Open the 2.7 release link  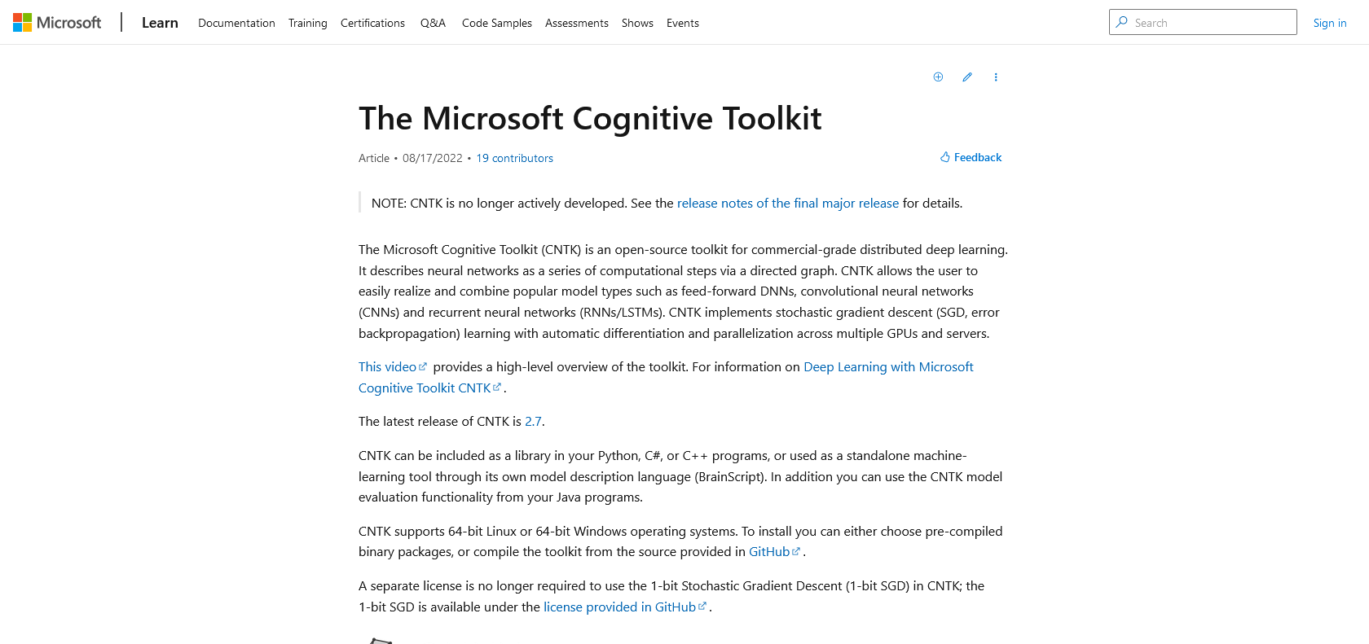tap(533, 422)
